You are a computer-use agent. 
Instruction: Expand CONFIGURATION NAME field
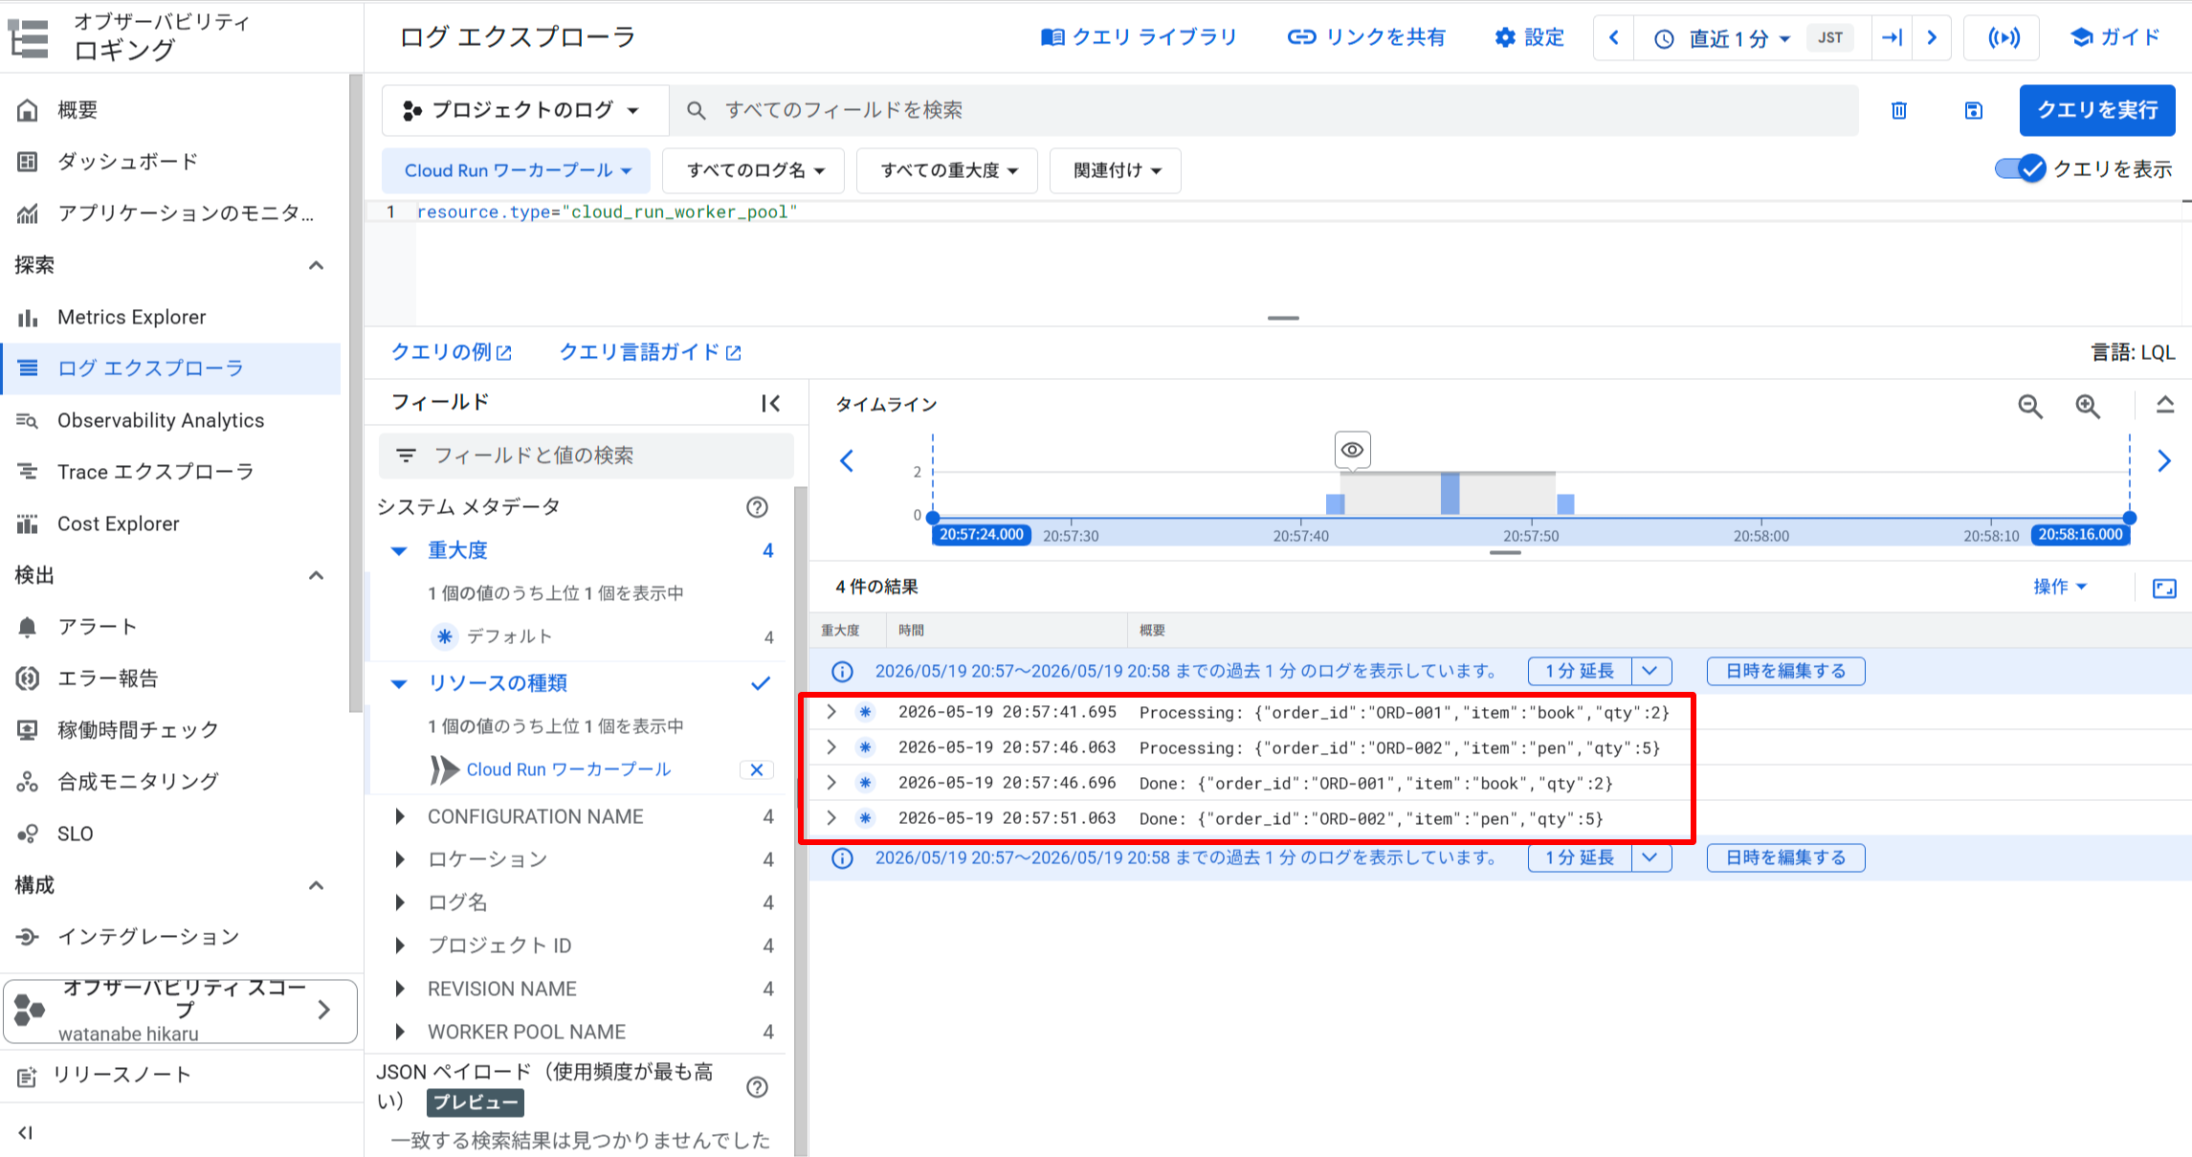click(400, 816)
